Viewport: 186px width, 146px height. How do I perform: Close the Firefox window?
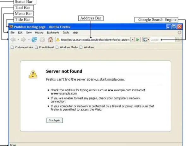[180, 27]
